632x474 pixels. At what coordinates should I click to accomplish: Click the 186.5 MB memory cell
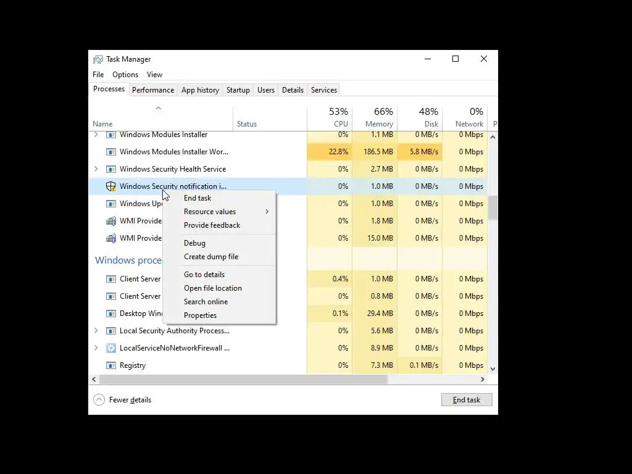375,152
